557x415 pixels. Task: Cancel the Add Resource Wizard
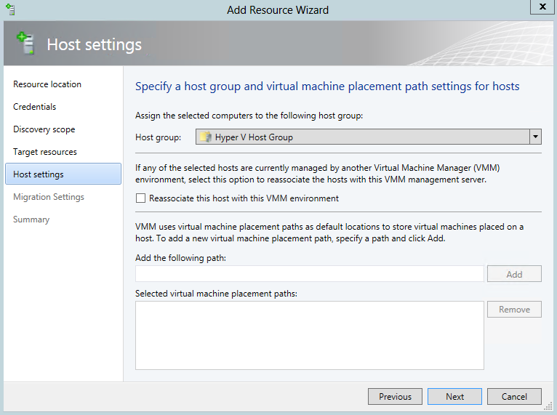click(x=514, y=396)
